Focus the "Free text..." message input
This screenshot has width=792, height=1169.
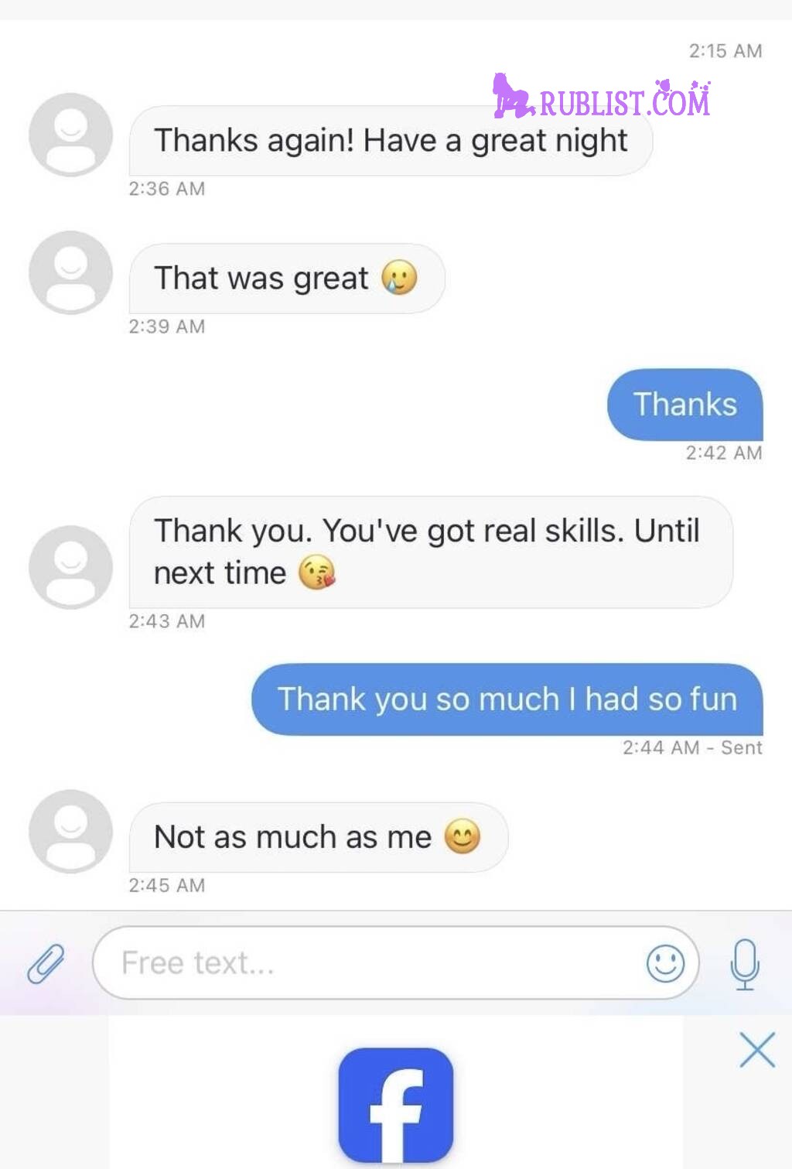tap(396, 963)
